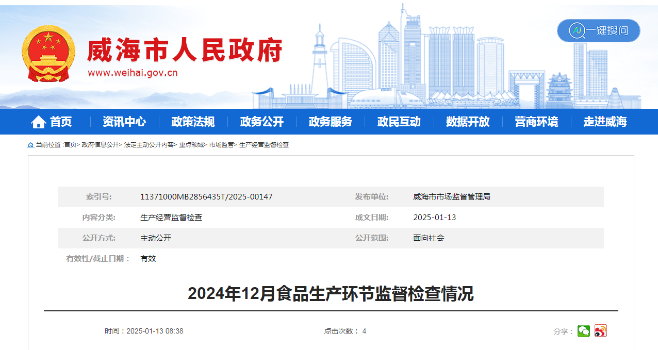
Task: Go to 政策法规 in navigation
Action: pyautogui.click(x=193, y=122)
